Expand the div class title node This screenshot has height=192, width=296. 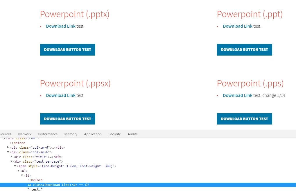12,157
